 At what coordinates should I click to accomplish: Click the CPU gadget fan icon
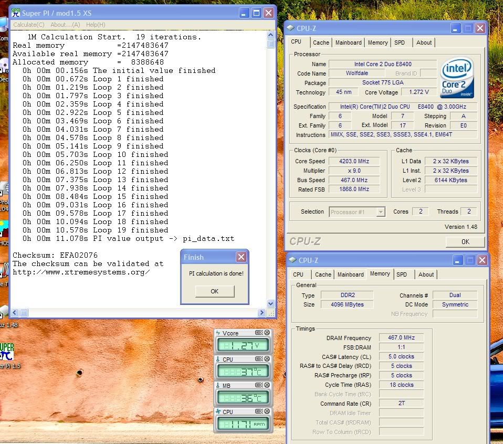click(x=218, y=411)
